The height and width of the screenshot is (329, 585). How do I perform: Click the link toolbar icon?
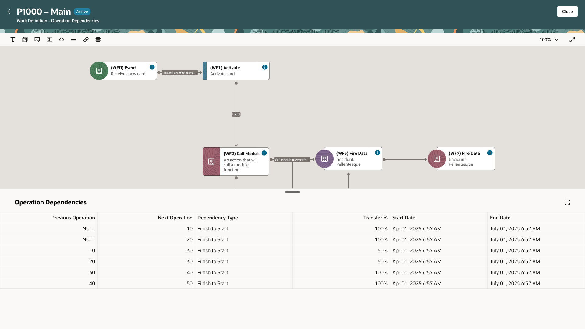point(86,40)
